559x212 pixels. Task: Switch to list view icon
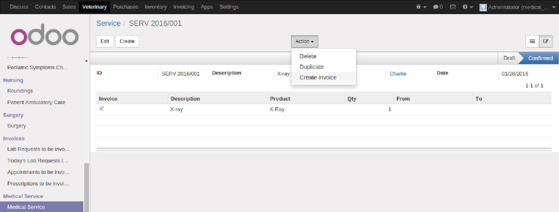coord(532,41)
